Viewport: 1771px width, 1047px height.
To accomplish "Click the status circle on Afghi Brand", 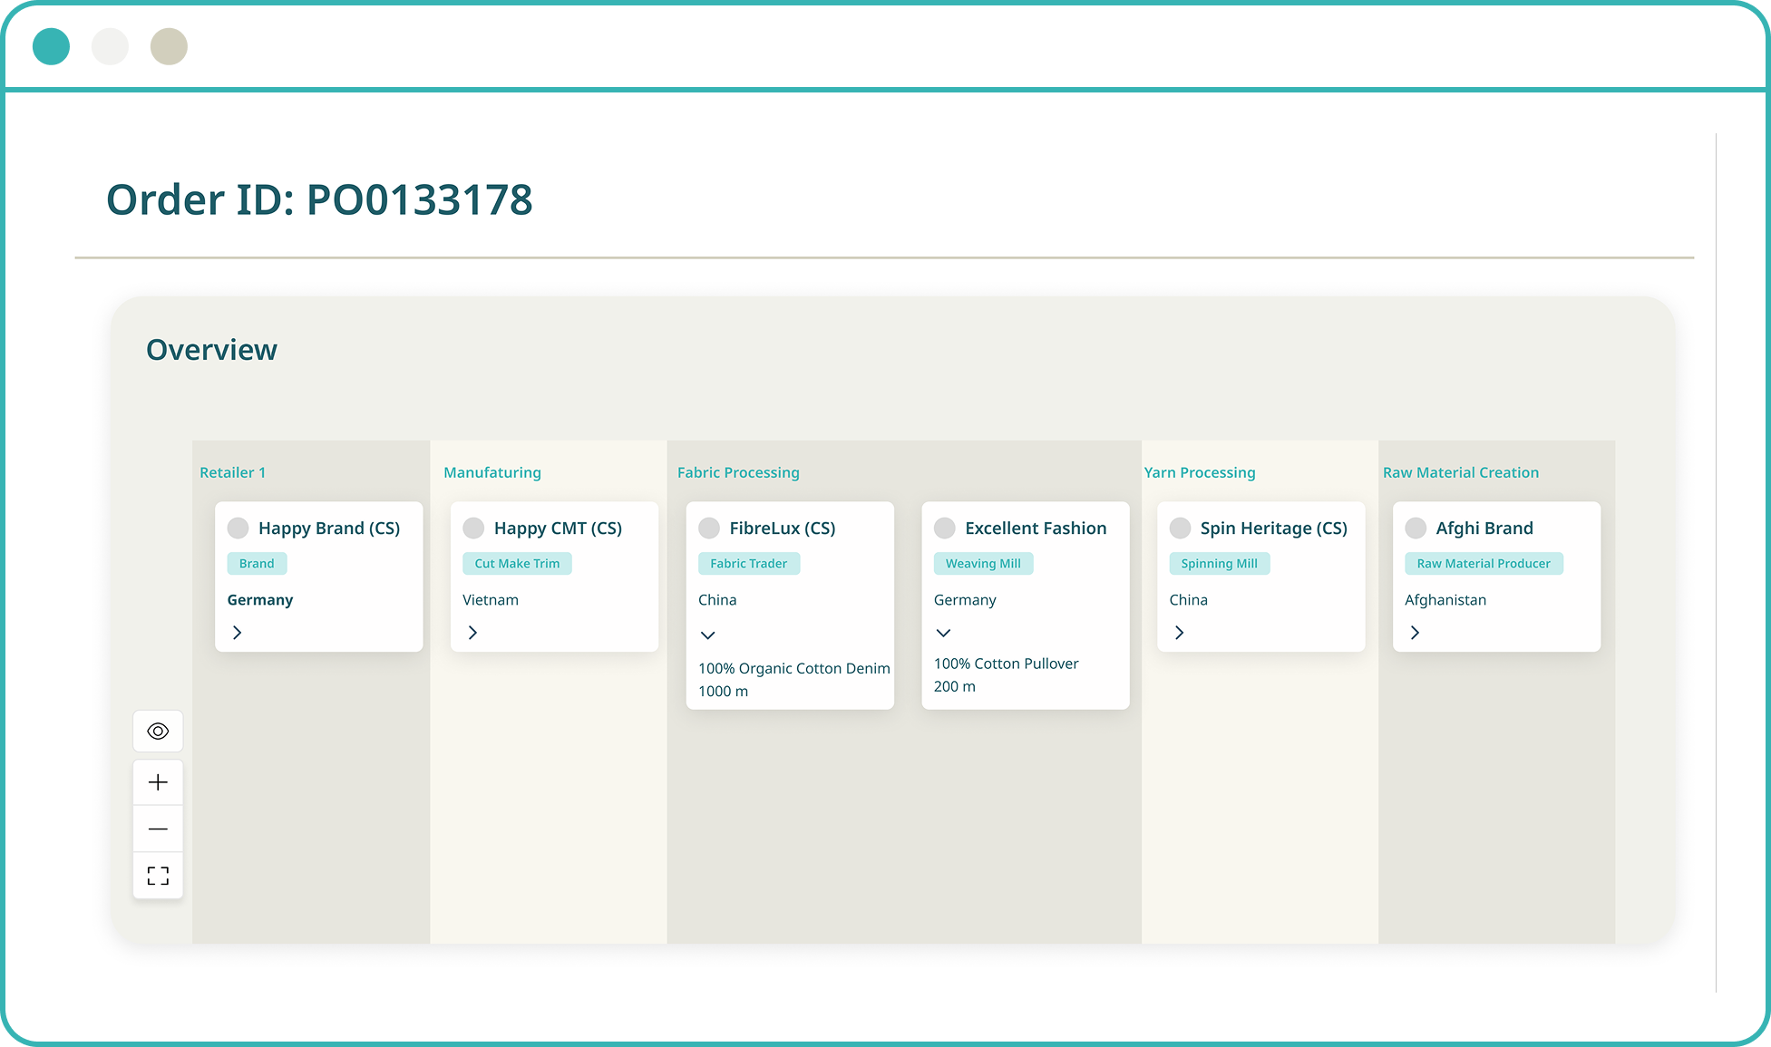I will click(x=1416, y=528).
